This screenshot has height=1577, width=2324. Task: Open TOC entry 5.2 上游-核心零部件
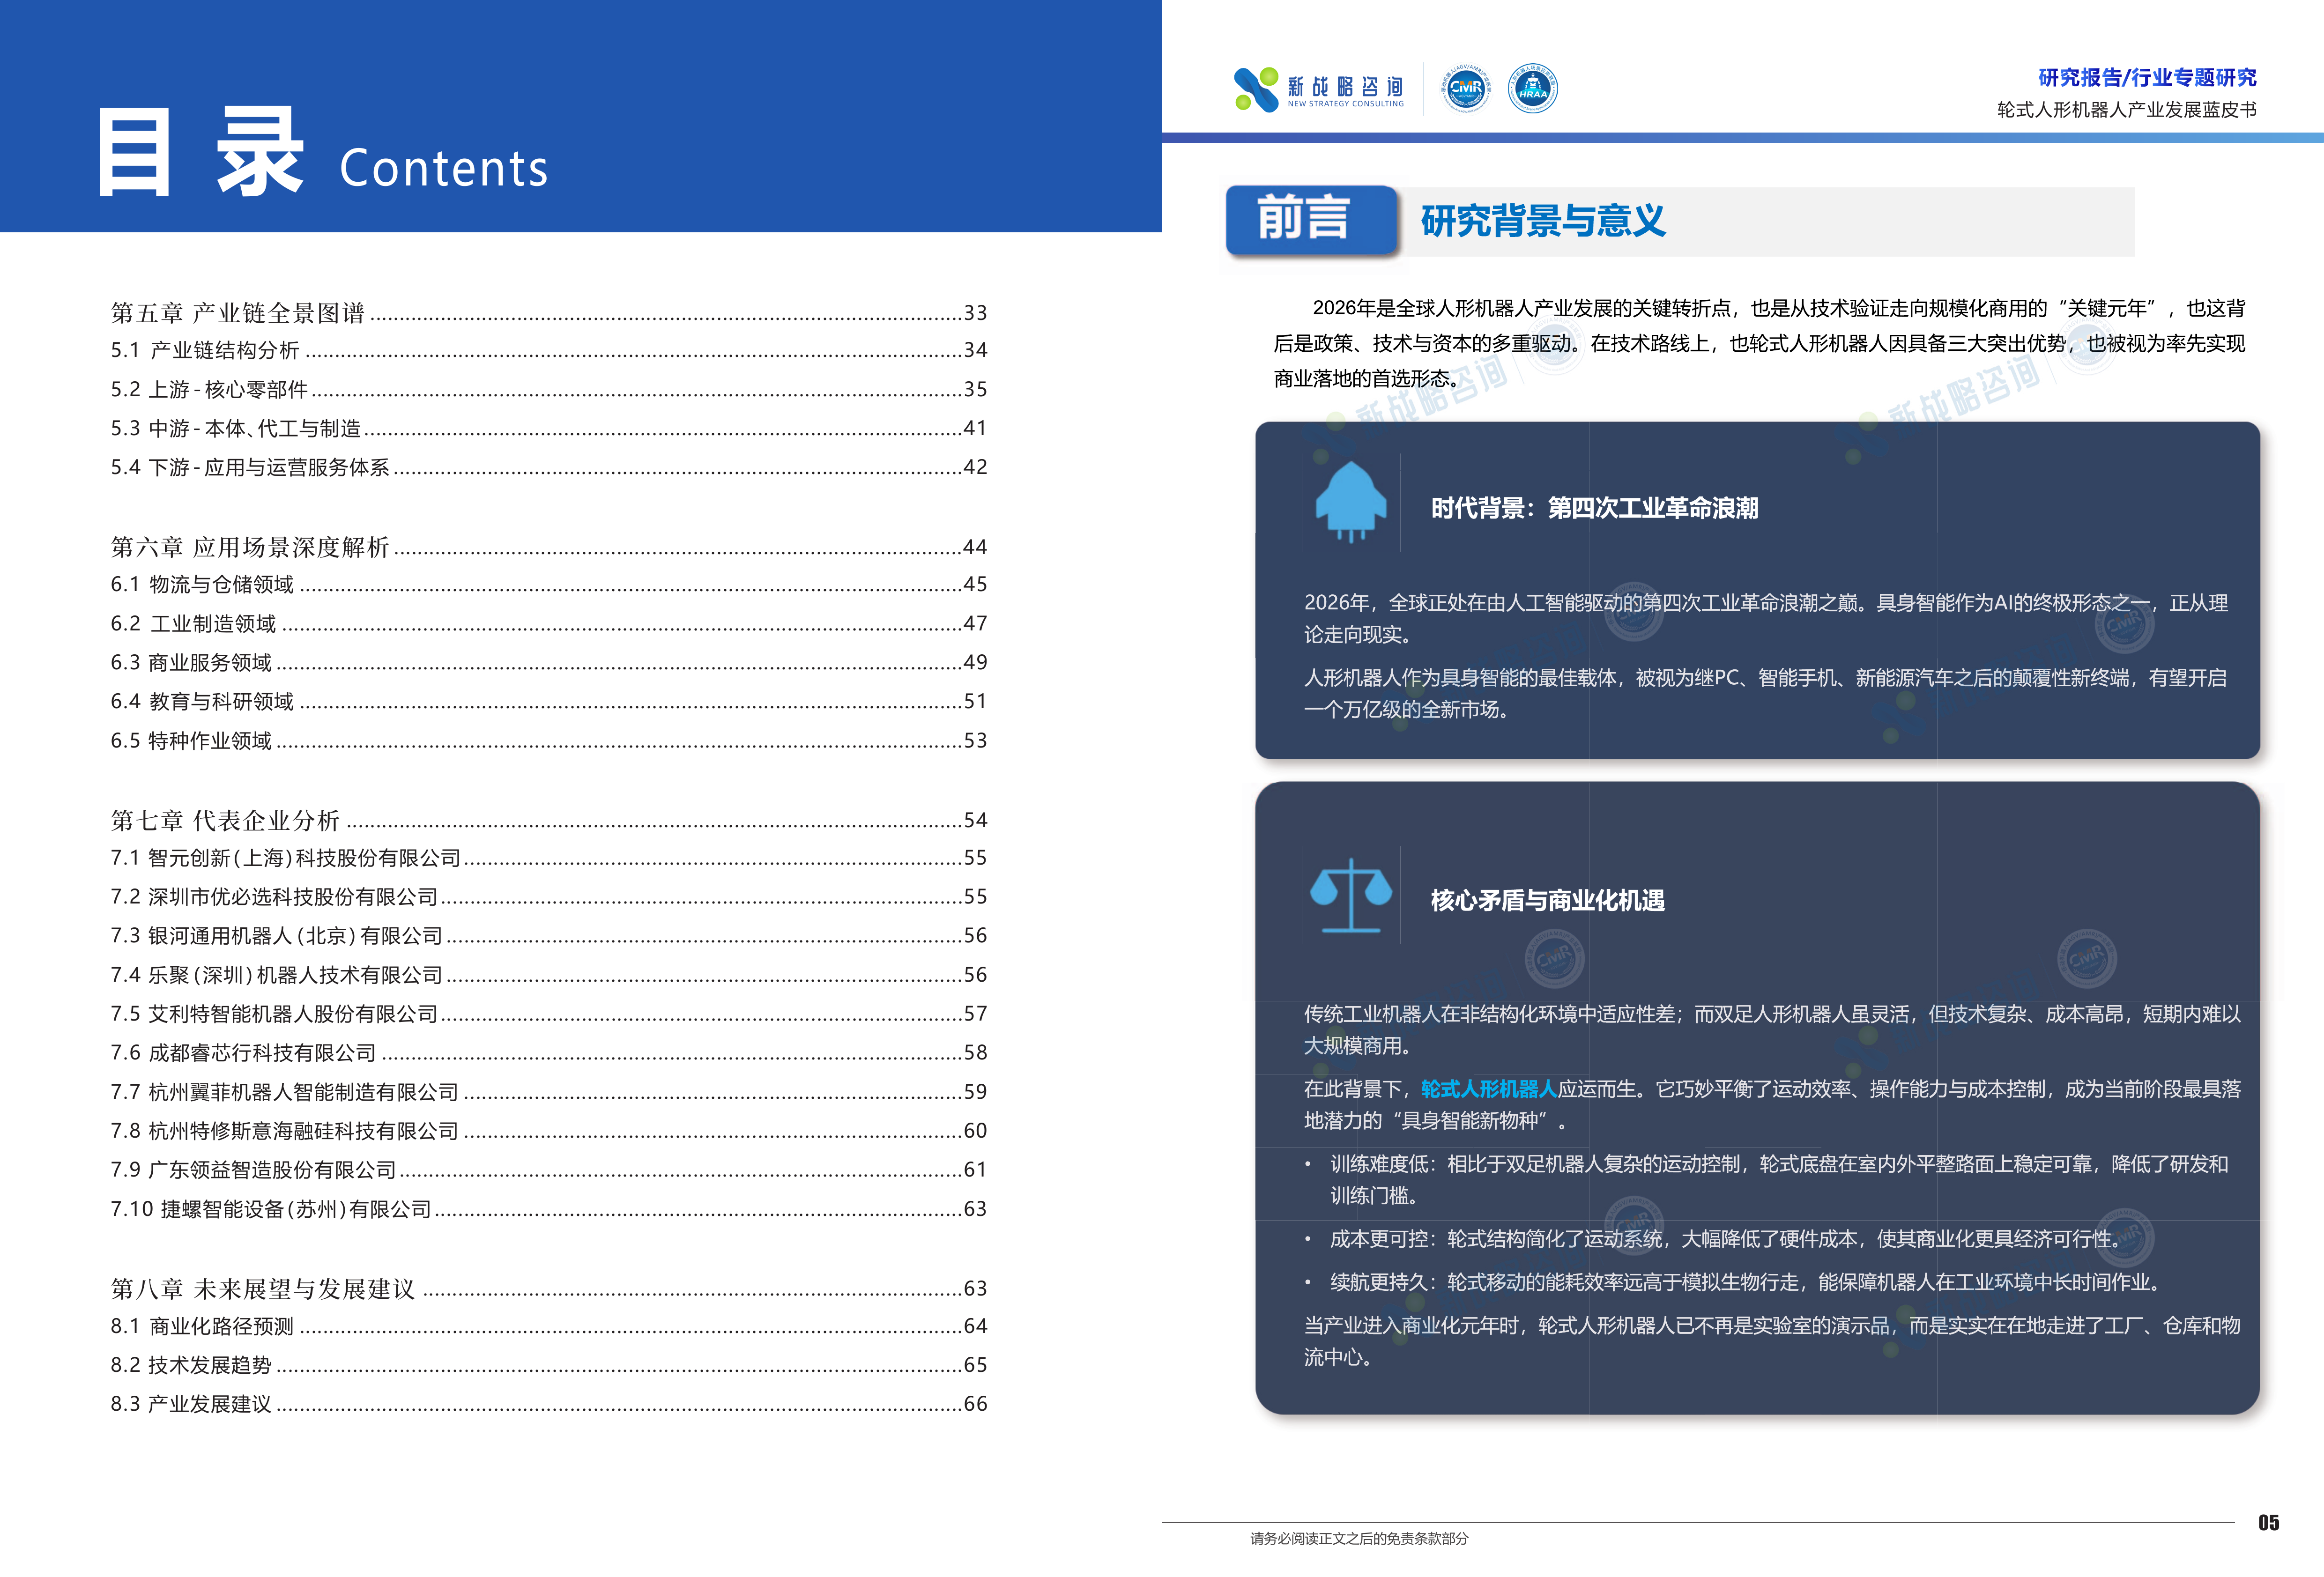point(548,389)
